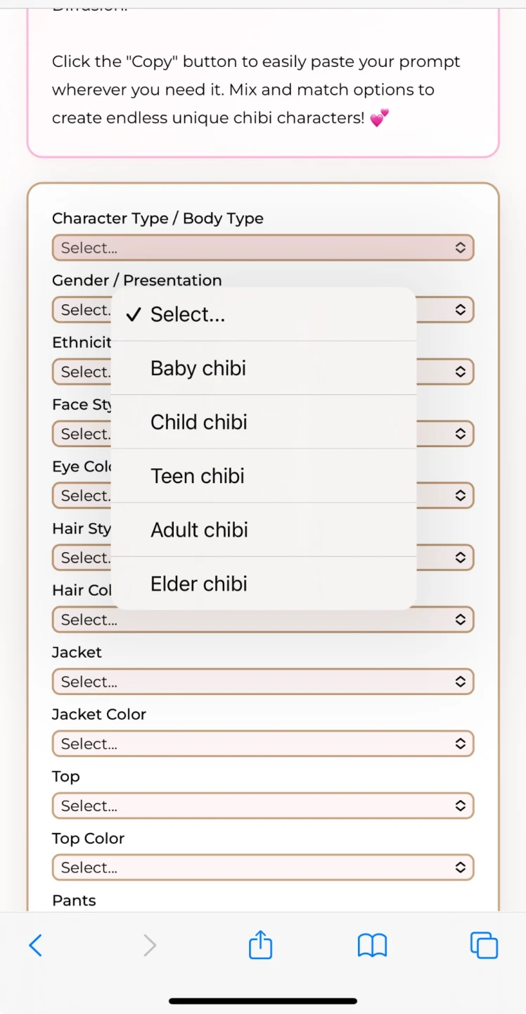Open the Top clothing dropdown
Image resolution: width=526 pixels, height=1014 pixels.
pos(263,806)
